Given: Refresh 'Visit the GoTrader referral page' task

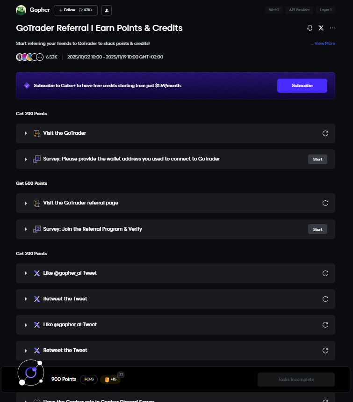Looking at the screenshot, I should (325, 203).
